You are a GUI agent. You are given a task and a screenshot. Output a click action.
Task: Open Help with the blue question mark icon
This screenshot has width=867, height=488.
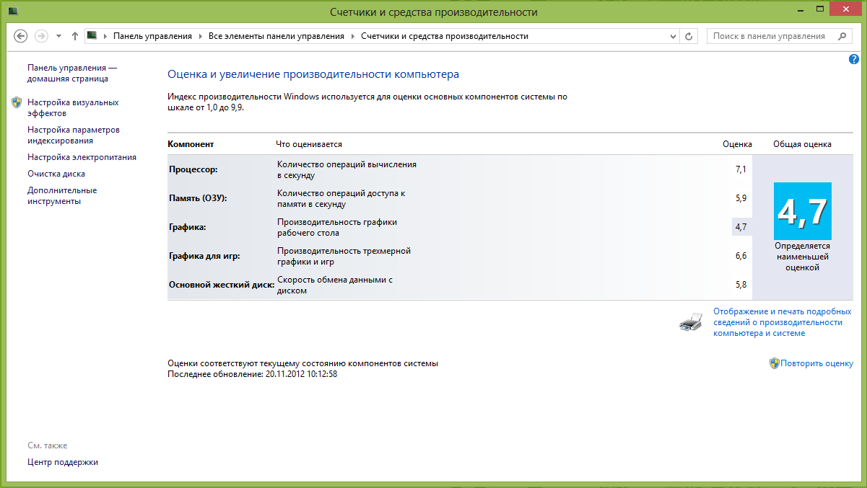click(x=854, y=59)
